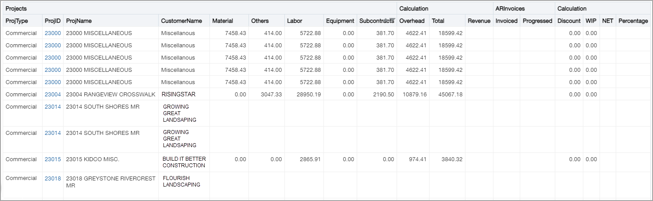This screenshot has width=653, height=201.
Task: Click the first 23000 ProjID link
Action: click(53, 33)
